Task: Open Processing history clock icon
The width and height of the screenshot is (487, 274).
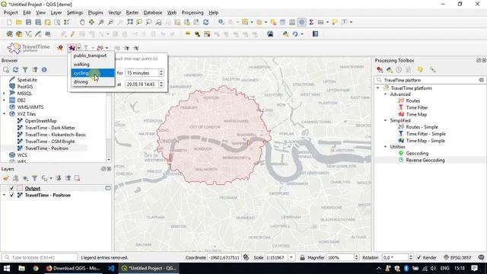Action: tap(399, 70)
